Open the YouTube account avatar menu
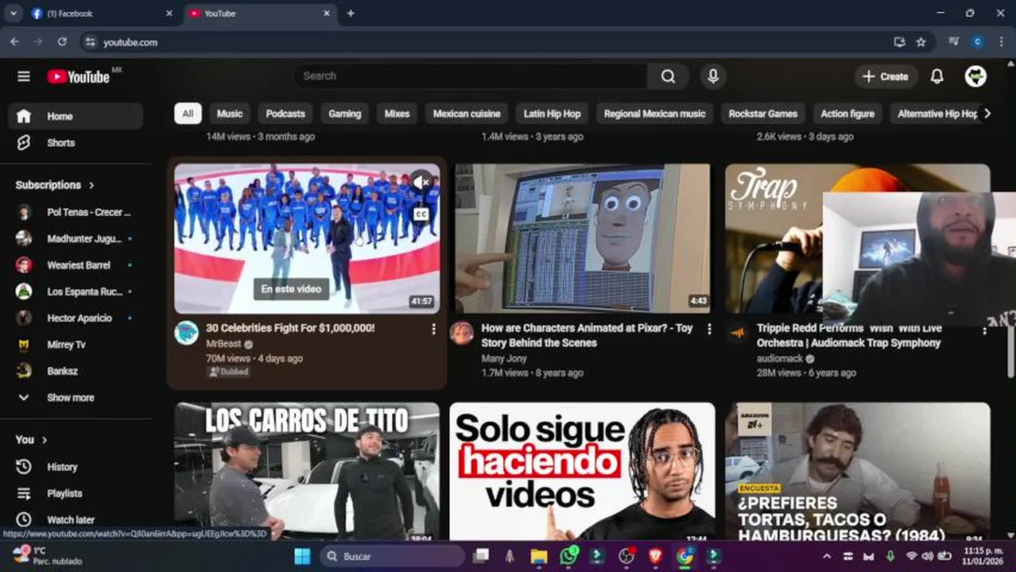 point(975,76)
